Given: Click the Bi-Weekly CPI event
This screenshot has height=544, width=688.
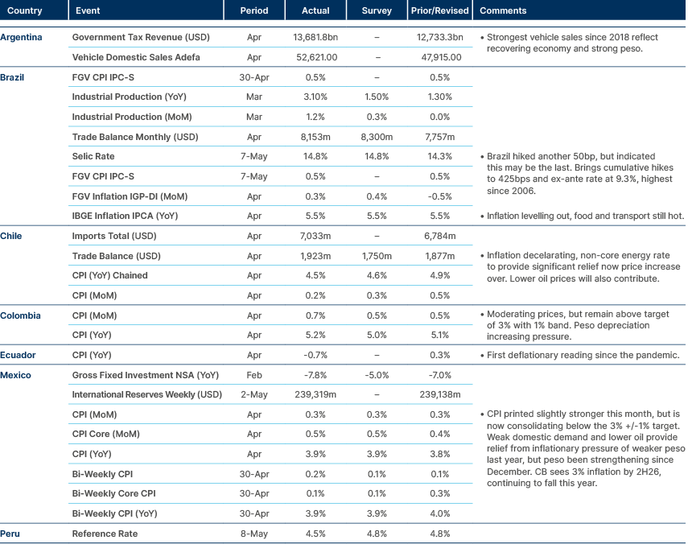Looking at the screenshot, I should 102,475.
